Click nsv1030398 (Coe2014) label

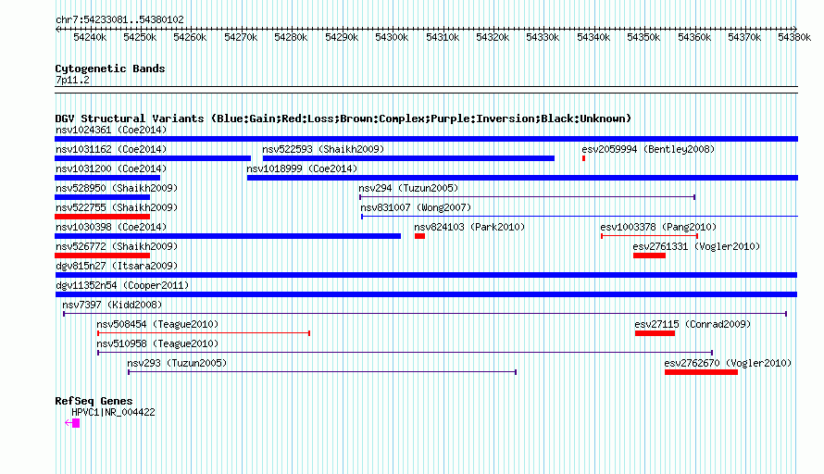click(111, 227)
